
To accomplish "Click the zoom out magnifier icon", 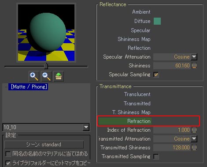I will 46,76.
